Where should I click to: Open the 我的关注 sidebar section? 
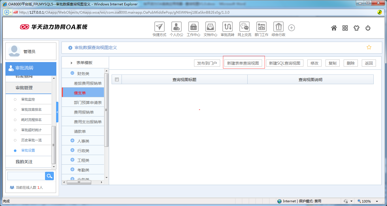[x=24, y=162]
